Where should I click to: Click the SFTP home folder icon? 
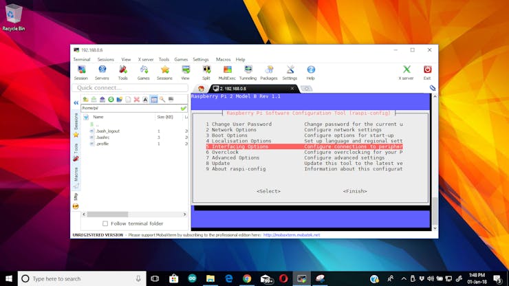coord(102,99)
